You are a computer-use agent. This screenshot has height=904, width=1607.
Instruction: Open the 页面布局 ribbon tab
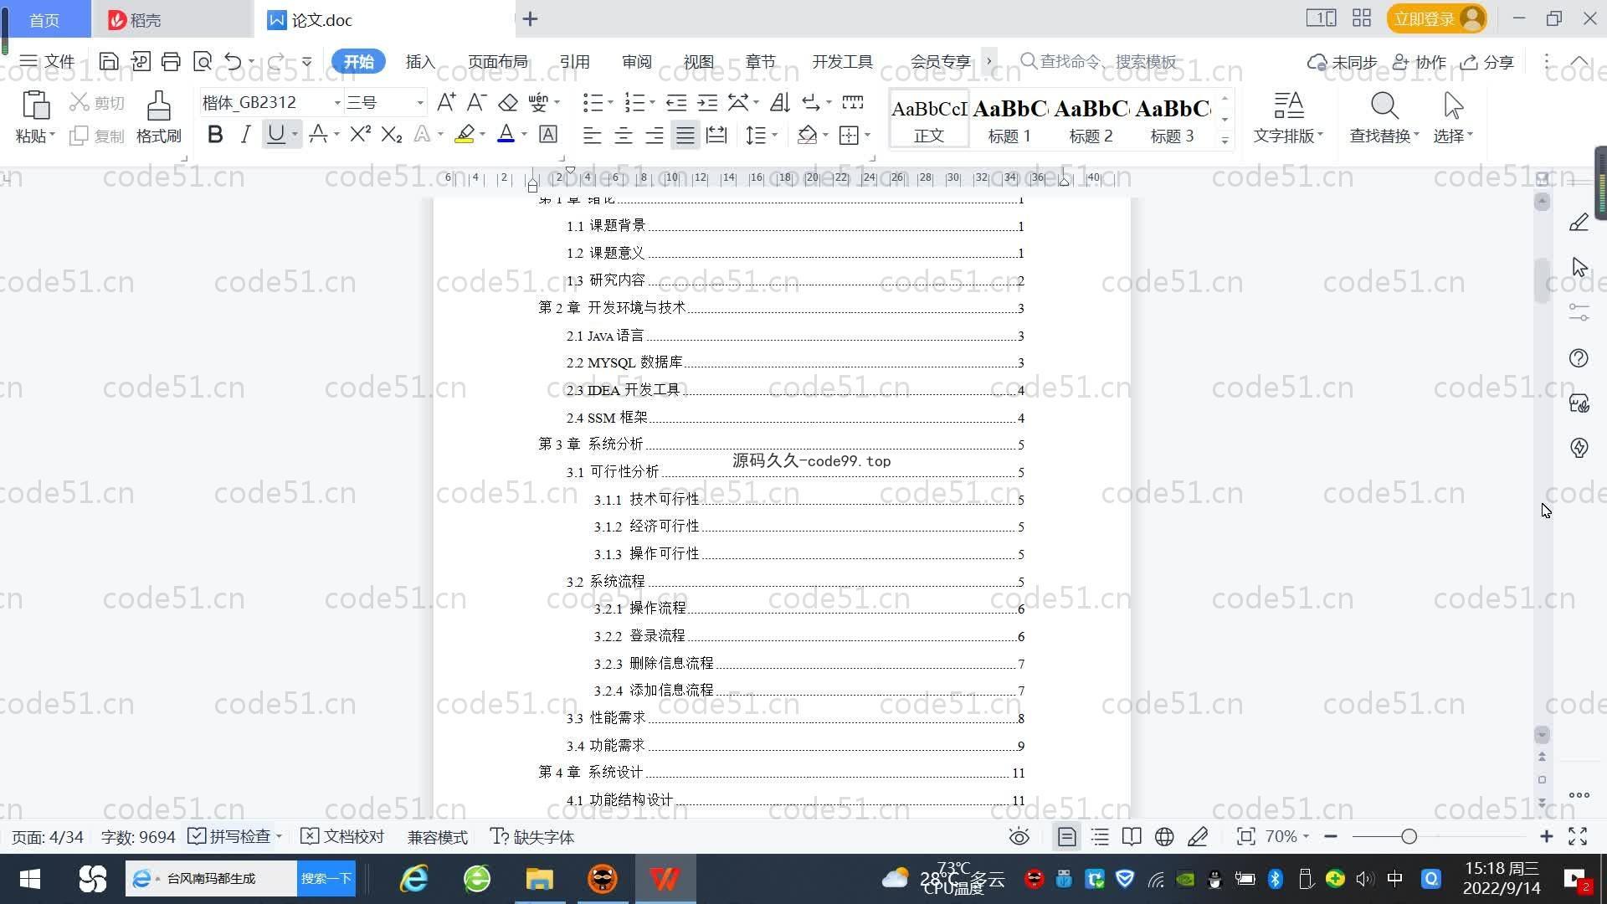tap(497, 61)
